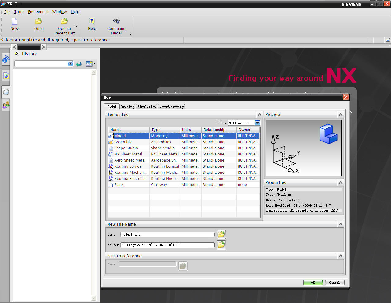Open the web browser palette sidebar icon
Screen dimensions: 391x303
6,76
